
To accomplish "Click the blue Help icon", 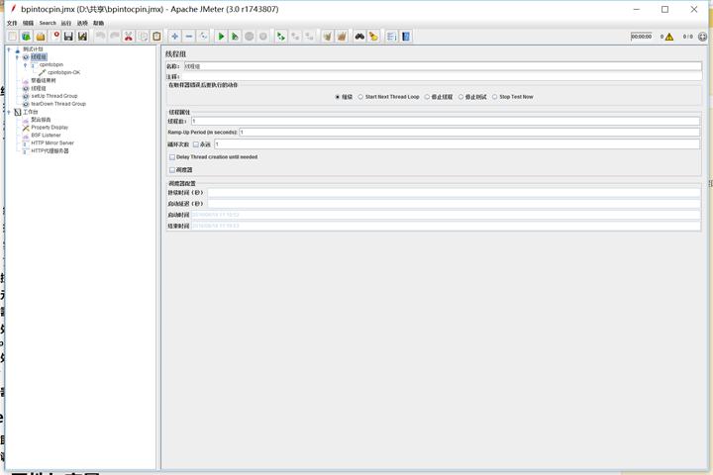I will point(406,37).
